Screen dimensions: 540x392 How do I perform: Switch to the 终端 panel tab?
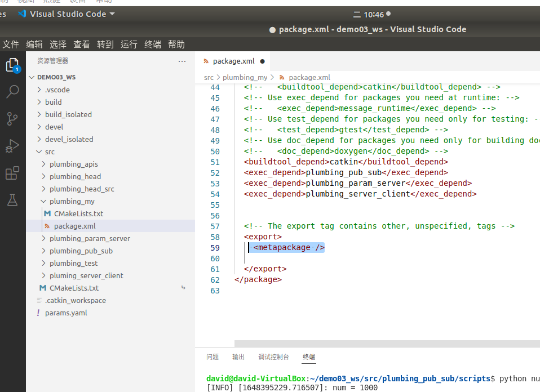pyautogui.click(x=309, y=357)
